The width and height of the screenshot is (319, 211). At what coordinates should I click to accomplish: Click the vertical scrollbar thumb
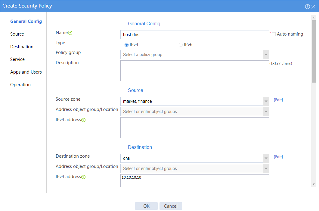(314, 51)
